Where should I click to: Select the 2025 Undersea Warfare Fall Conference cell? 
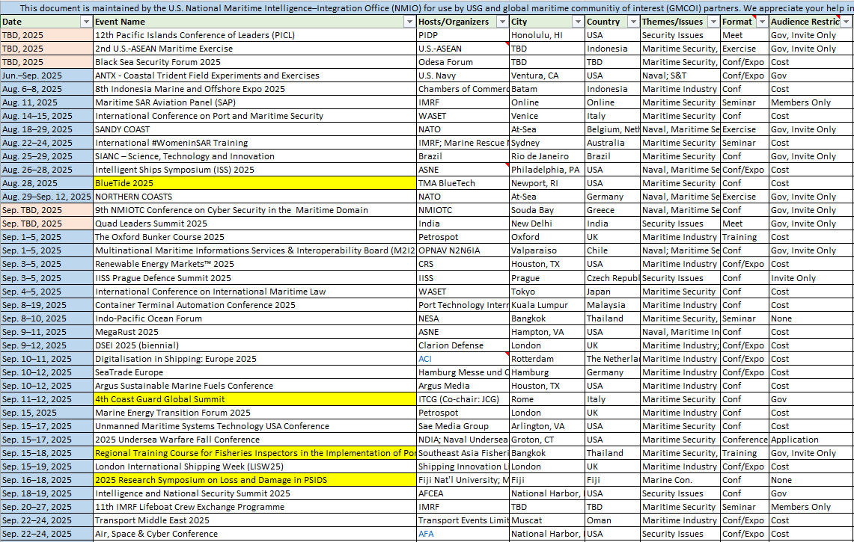click(x=255, y=440)
